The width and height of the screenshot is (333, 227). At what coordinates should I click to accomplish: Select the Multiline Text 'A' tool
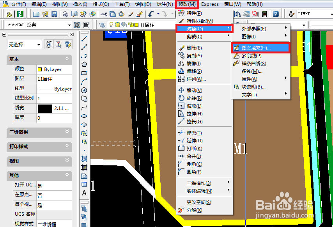84,193
